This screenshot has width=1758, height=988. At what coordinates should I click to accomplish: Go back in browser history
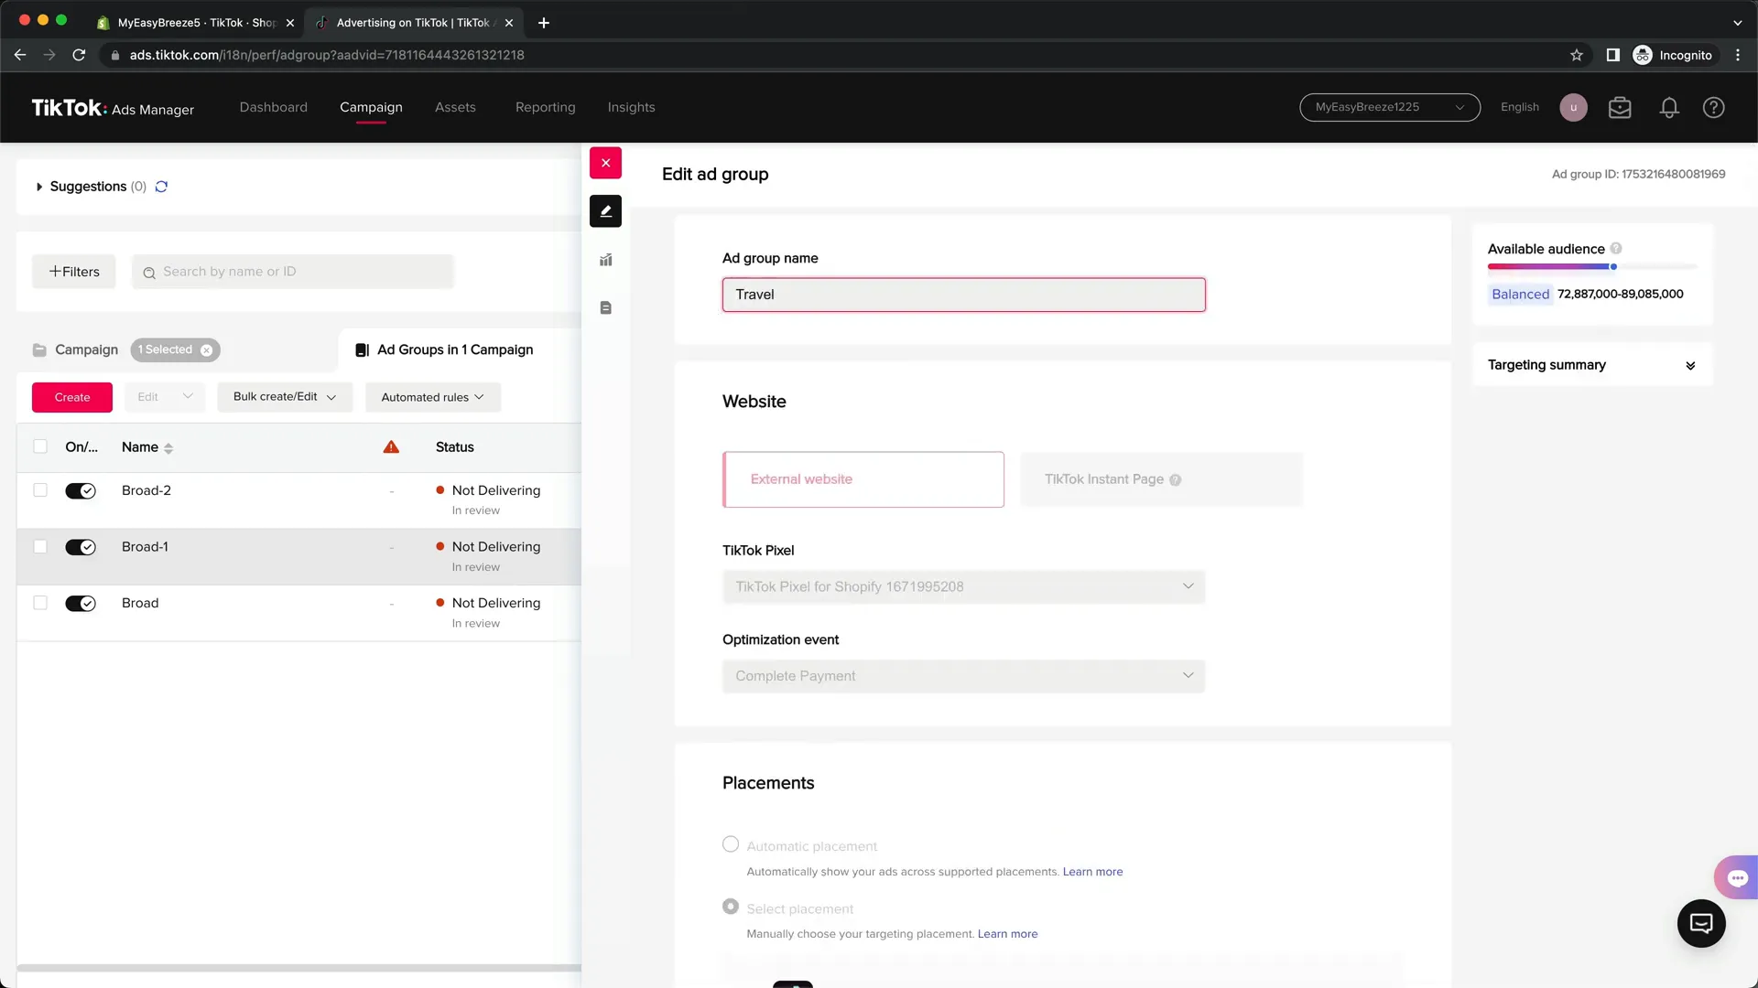point(20,55)
